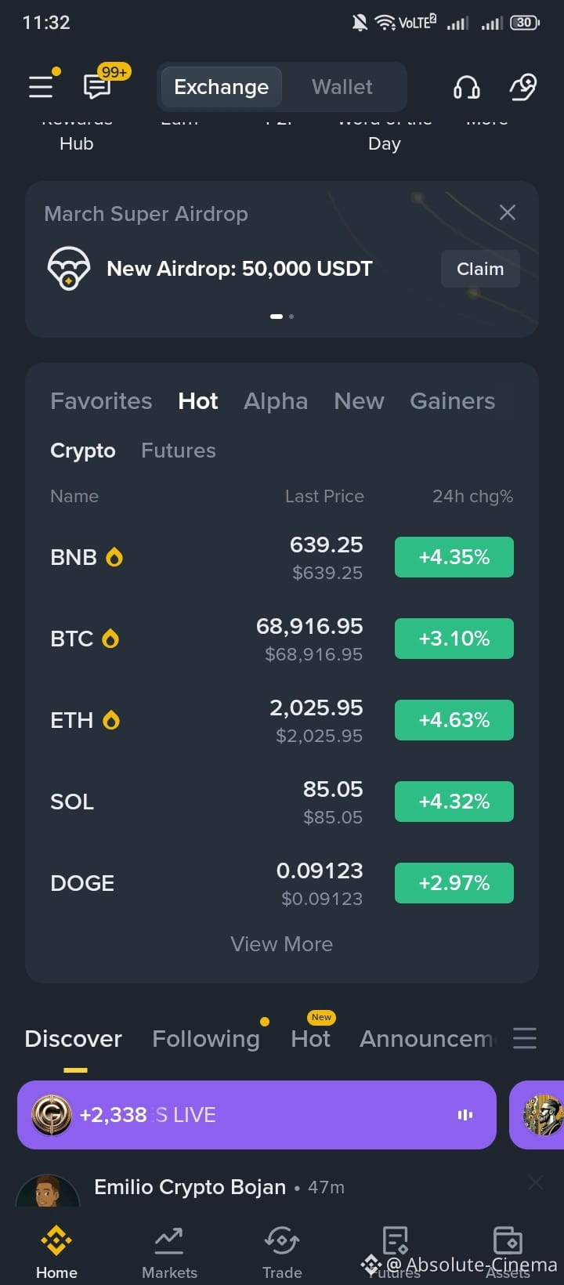Screen dimensions: 564x1285
Task: Tap the BTC +3.10% change button
Action: click(x=454, y=639)
